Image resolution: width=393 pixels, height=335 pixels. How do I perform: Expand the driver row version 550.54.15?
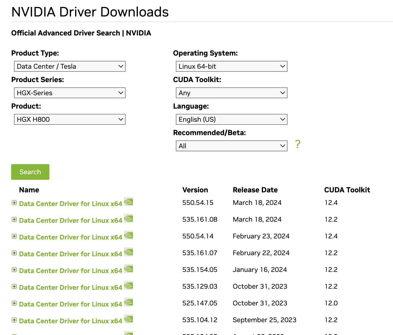click(x=14, y=203)
